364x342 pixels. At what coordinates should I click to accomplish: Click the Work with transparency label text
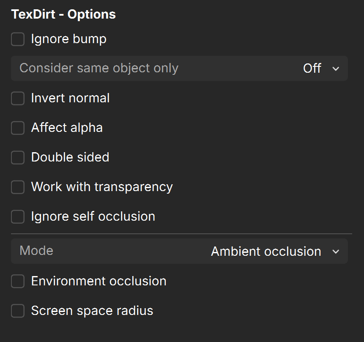pos(102,187)
